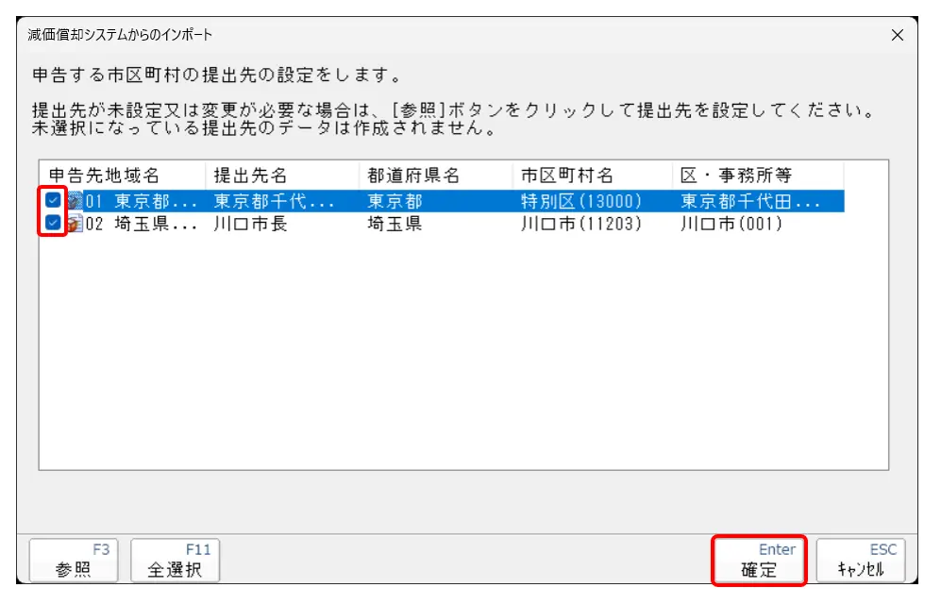The image size is (941, 604).
Task: Select the 川口市(001) office cell
Action: click(x=732, y=225)
